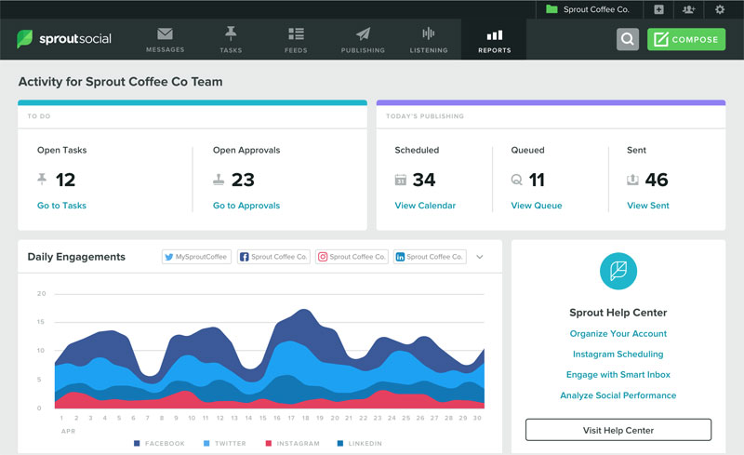Open the Sprout Coffee Co. group selector
The width and height of the screenshot is (744, 455).
[x=589, y=9]
